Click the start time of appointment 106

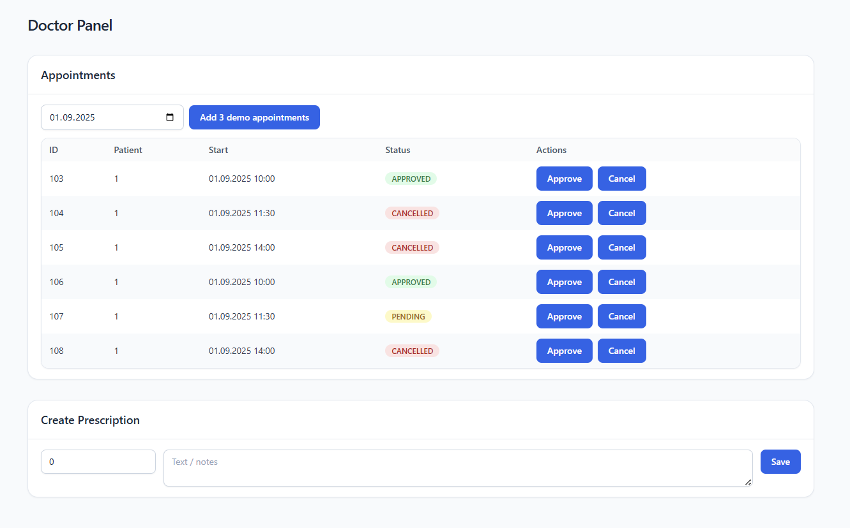point(242,282)
